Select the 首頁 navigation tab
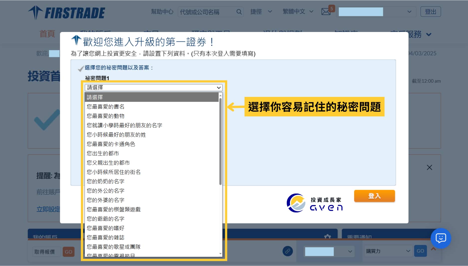The width and height of the screenshot is (468, 266). coord(48,34)
